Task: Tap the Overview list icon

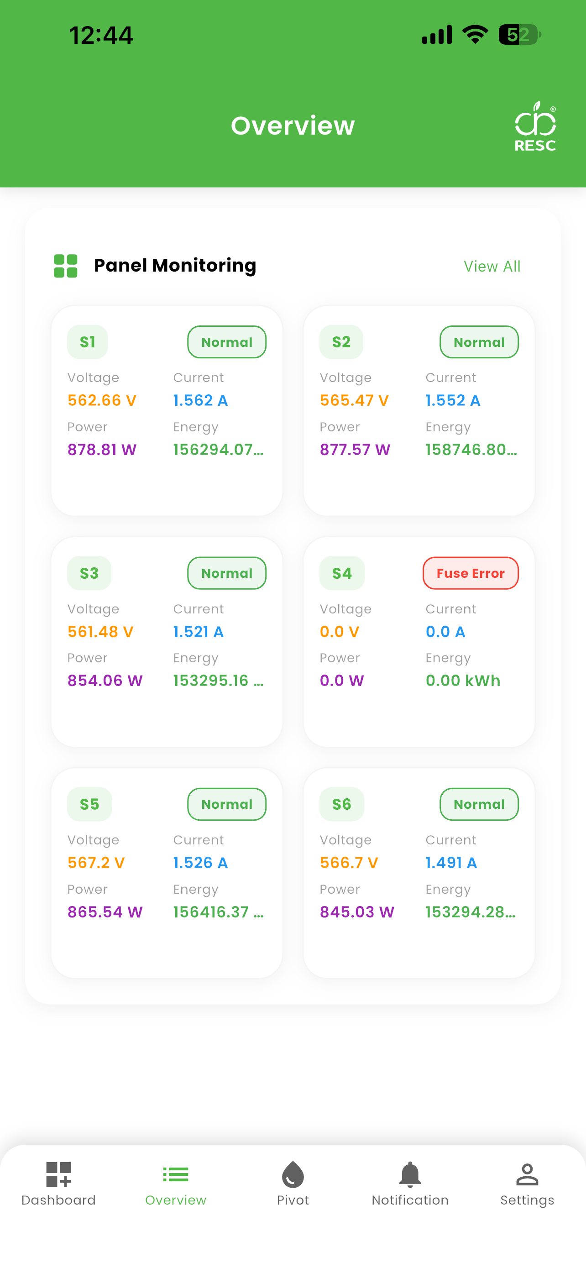Action: [x=176, y=1174]
